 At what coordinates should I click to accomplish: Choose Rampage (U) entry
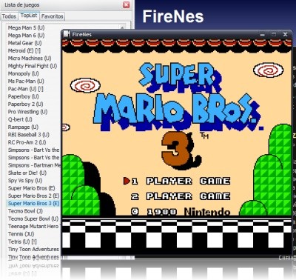coord(23,127)
